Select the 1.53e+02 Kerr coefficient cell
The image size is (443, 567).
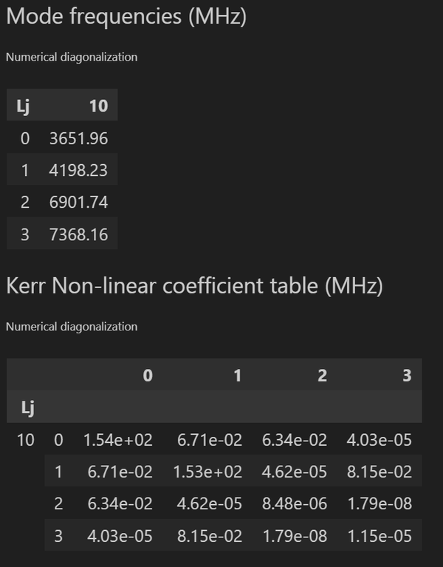207,472
